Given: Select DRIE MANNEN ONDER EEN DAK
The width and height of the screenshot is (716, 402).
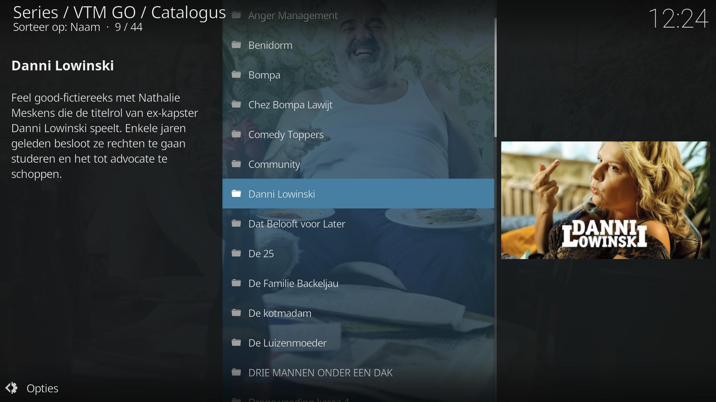Looking at the screenshot, I should coord(320,373).
